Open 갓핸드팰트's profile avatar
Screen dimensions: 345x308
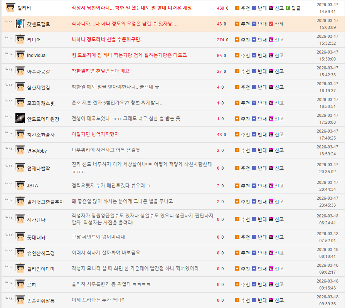point(20,24)
